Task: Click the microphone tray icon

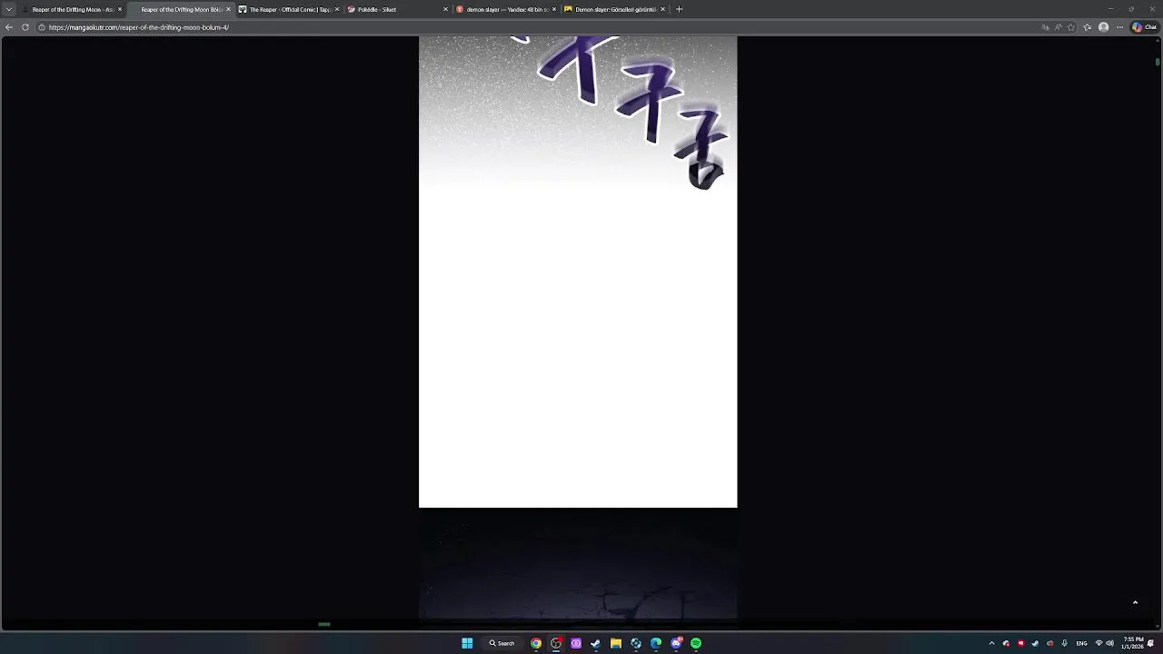Action: [x=1064, y=643]
